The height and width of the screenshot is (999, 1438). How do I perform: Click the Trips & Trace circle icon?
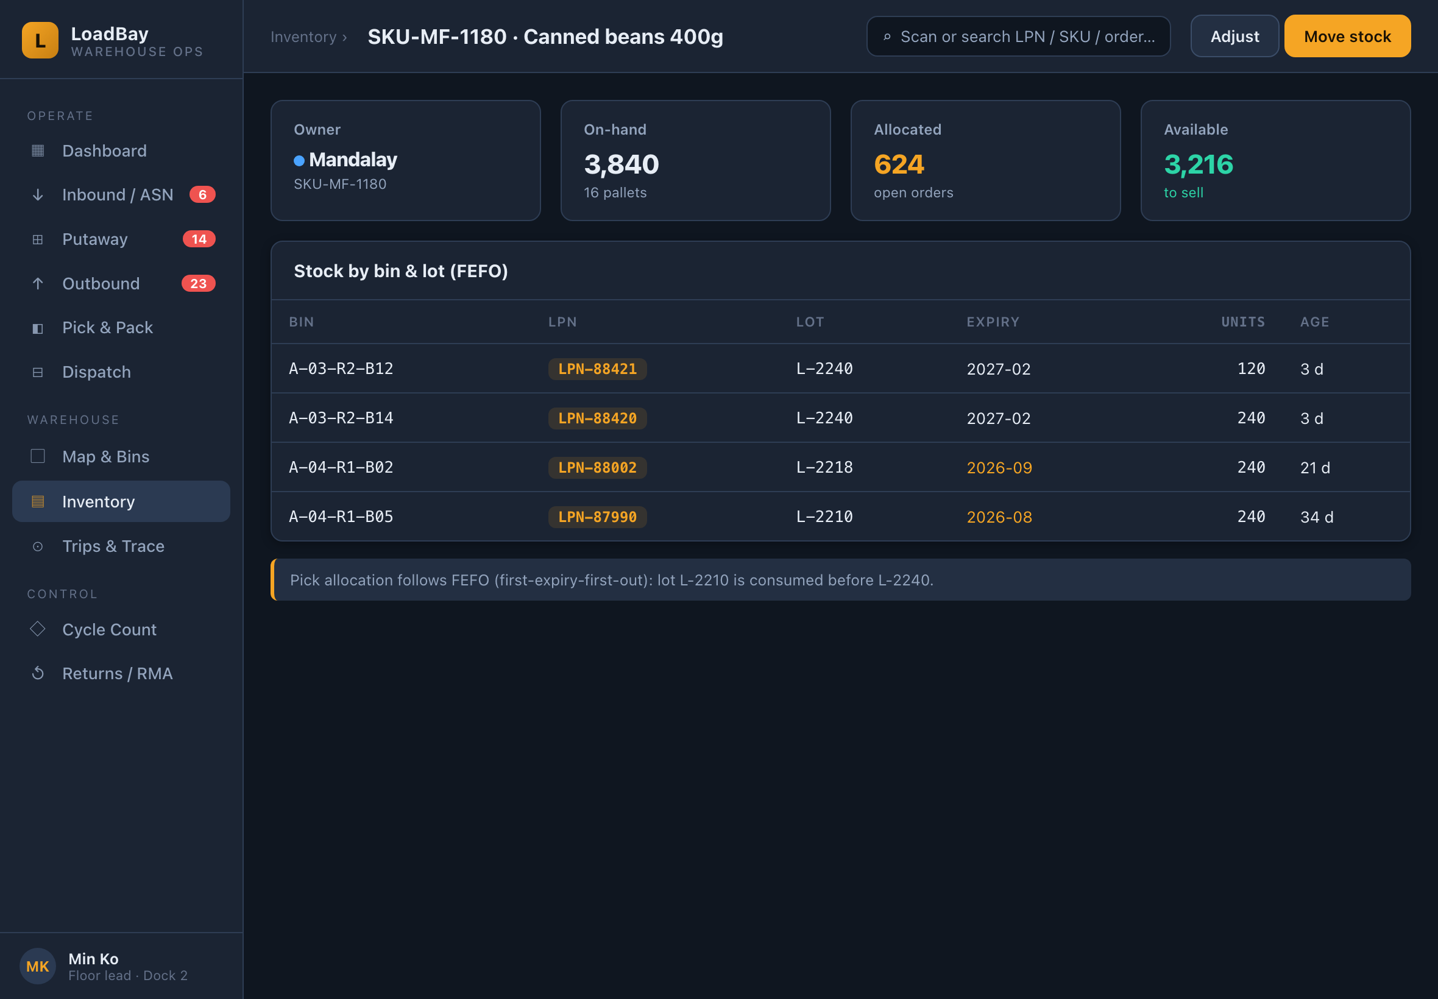pyautogui.click(x=38, y=546)
